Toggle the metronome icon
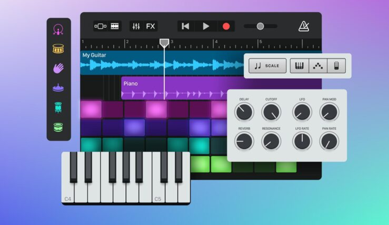The image size is (389, 225). click(x=304, y=26)
